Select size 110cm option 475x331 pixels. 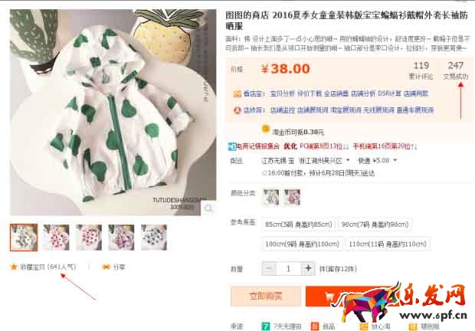click(388, 244)
